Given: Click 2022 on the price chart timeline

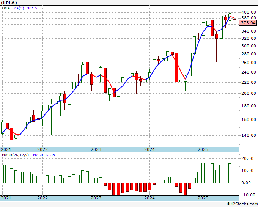Looking at the screenshot, I should tap(42, 149).
